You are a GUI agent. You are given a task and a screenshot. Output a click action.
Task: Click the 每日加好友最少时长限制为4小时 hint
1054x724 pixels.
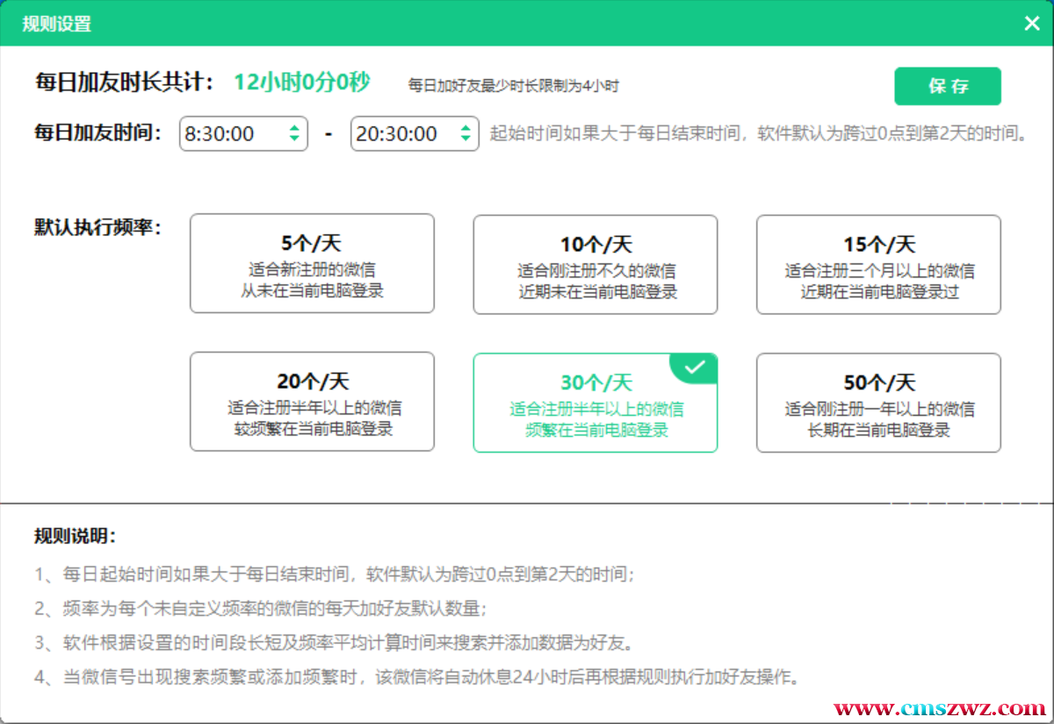coord(514,86)
